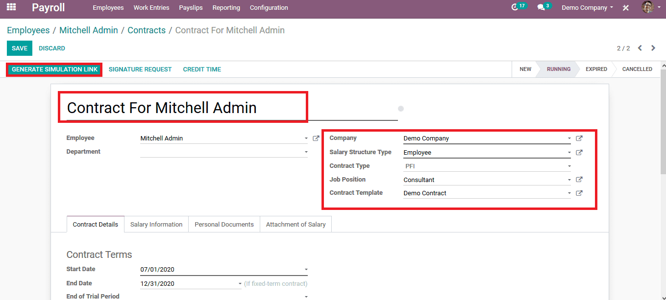Navigate to next record with pager arrow
The width and height of the screenshot is (666, 300).
coord(653,48)
